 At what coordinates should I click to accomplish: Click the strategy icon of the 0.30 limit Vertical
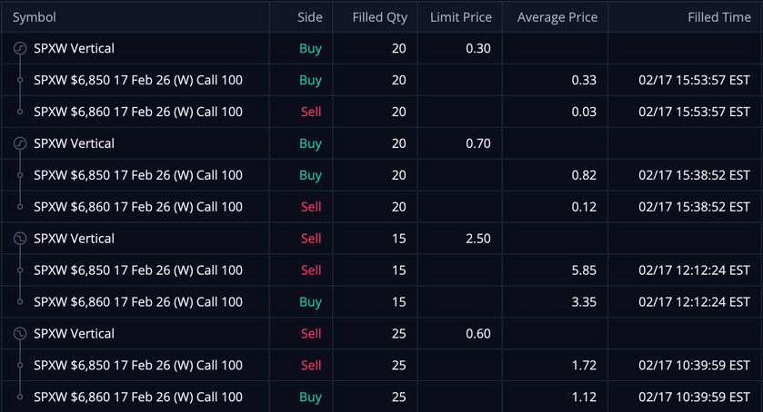coord(20,49)
